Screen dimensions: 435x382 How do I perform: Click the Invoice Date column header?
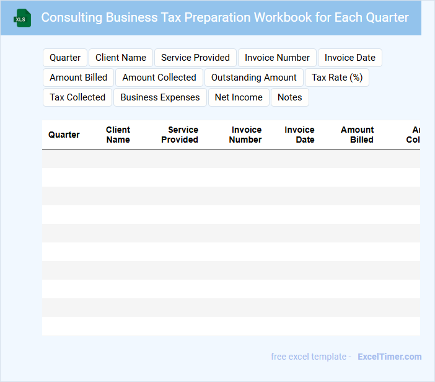[299, 135]
